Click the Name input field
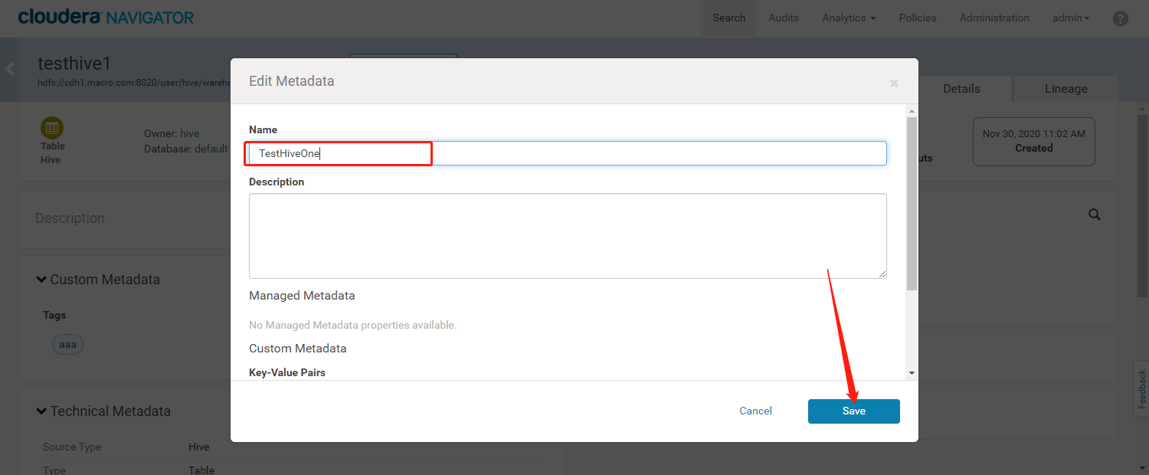The width and height of the screenshot is (1149, 475). tap(568, 153)
